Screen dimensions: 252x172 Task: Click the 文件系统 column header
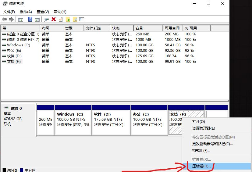click(97, 28)
